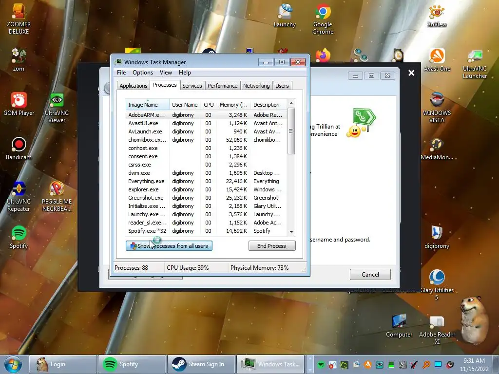Click the Avast orange tray icon
The height and width of the screenshot is (374, 499).
coord(367,364)
